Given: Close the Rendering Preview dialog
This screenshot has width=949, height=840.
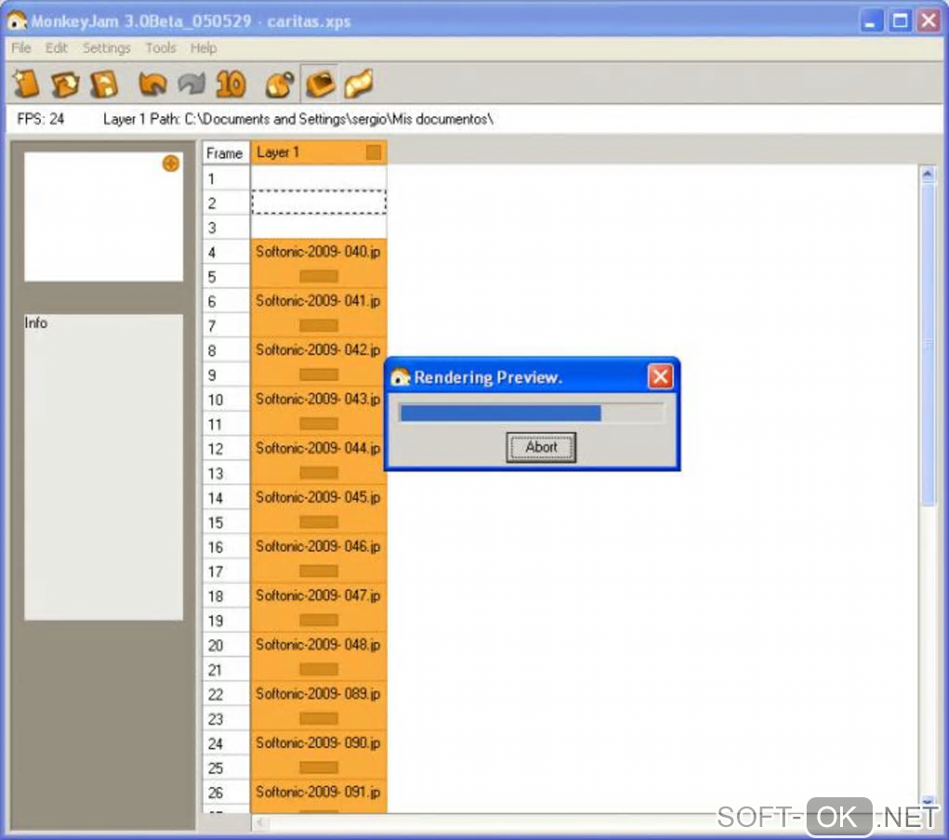Looking at the screenshot, I should tap(661, 377).
